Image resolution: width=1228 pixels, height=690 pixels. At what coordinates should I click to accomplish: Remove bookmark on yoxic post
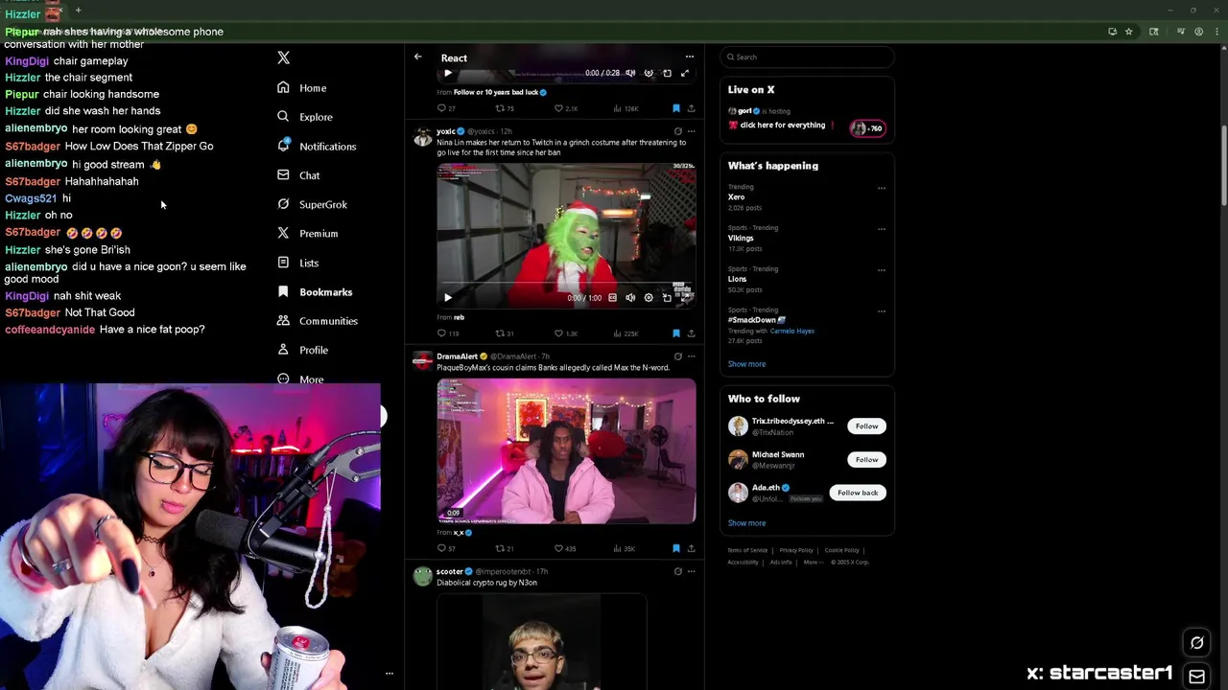tap(676, 333)
